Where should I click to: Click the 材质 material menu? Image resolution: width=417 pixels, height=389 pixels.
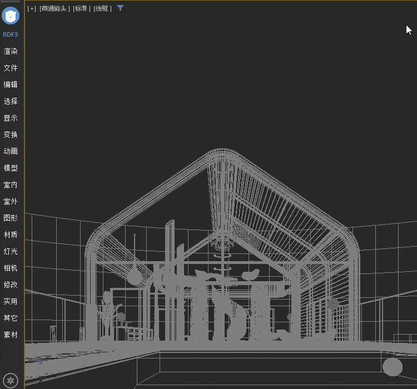(11, 235)
